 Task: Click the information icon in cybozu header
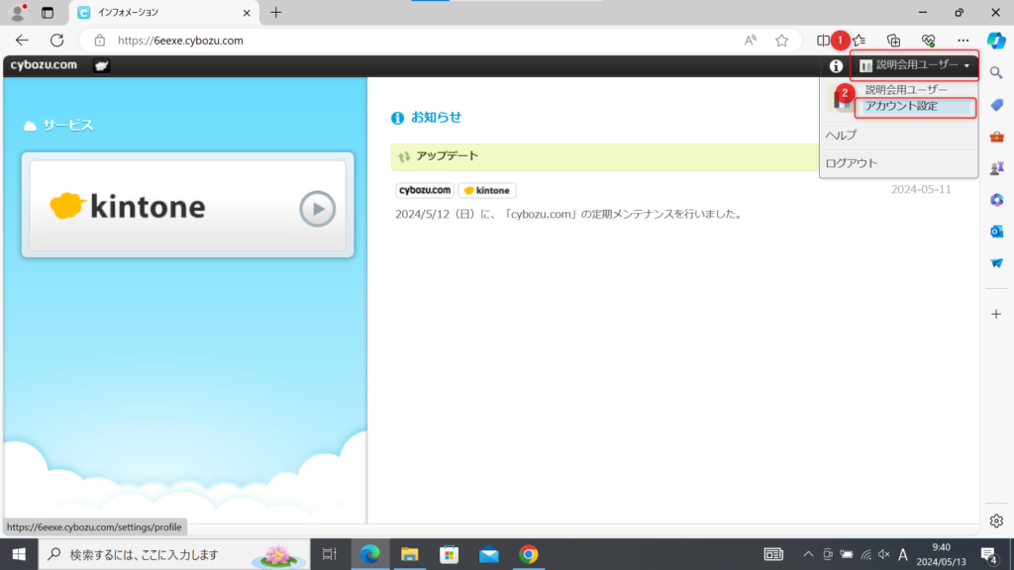[836, 66]
